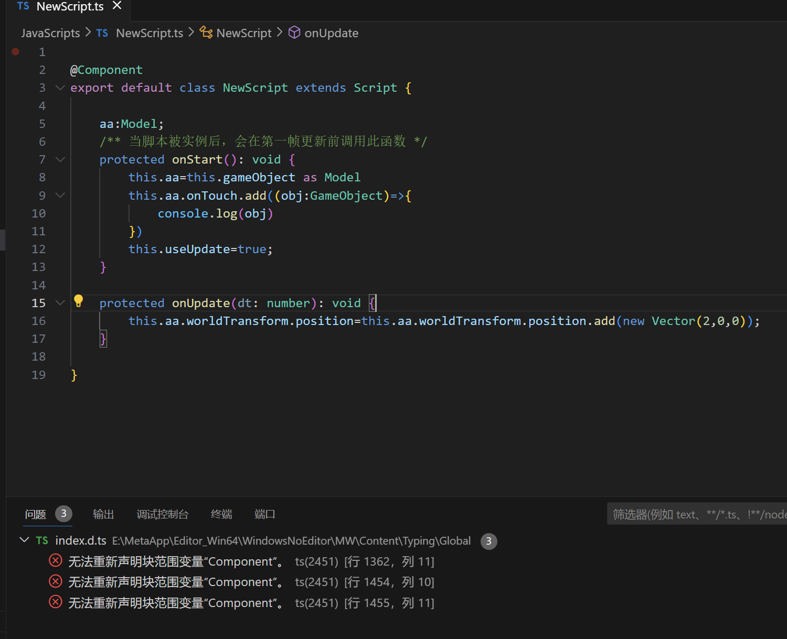The width and height of the screenshot is (787, 639).
Task: Collapse the onStart fold arrow on line 7
Action: point(60,159)
